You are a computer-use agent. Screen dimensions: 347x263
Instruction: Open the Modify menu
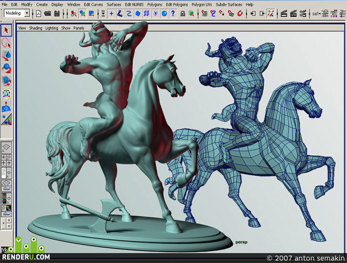(27, 4)
